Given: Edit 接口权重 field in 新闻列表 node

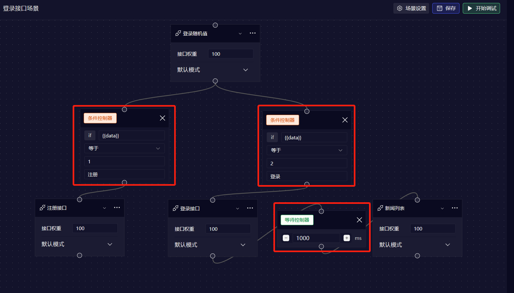Looking at the screenshot, I should coord(433,229).
